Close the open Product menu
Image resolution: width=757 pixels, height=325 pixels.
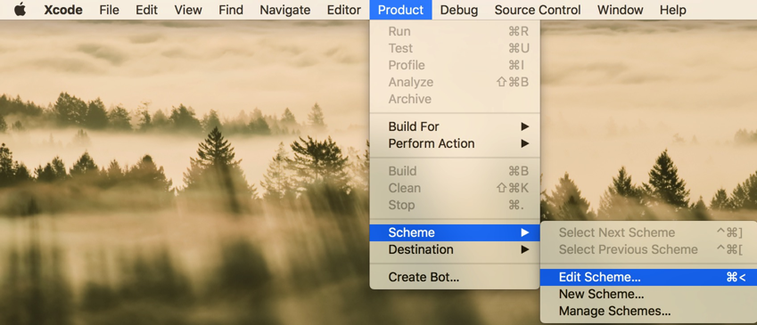click(x=400, y=10)
